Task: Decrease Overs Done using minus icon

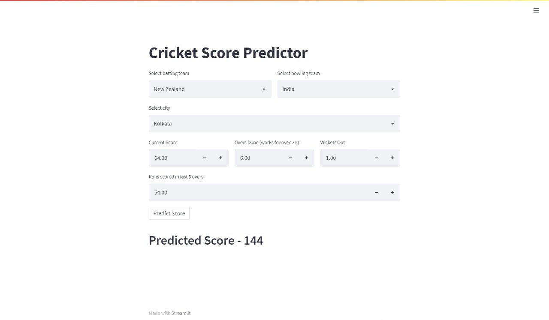Action: click(290, 158)
